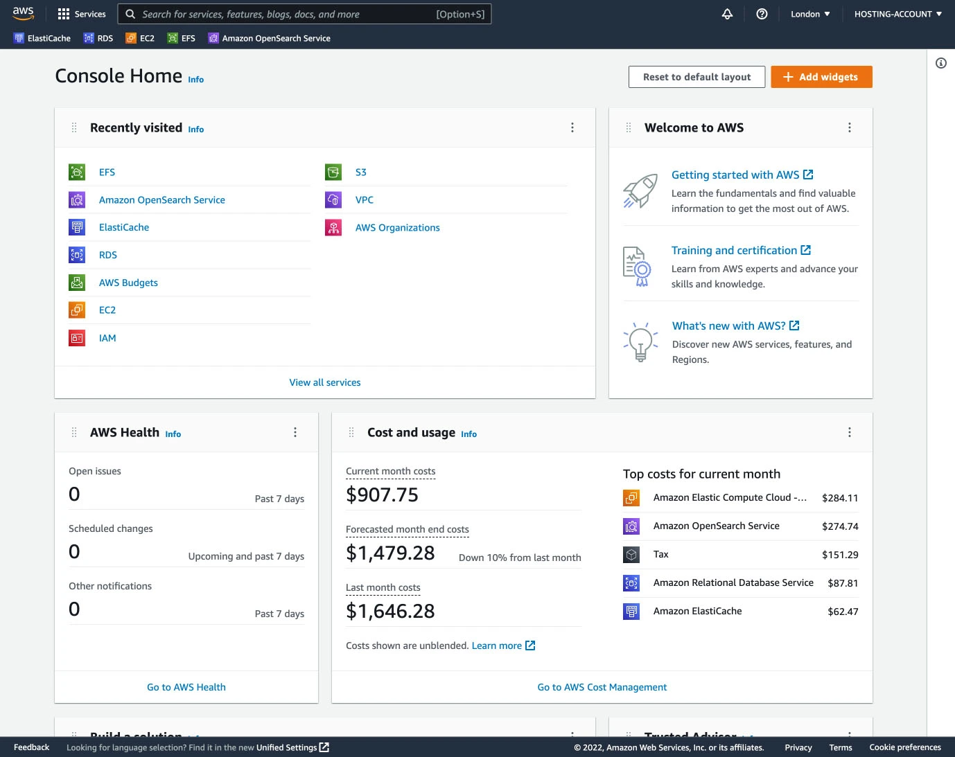Image resolution: width=955 pixels, height=757 pixels.
Task: Open Cost and usage widget options menu
Action: click(x=850, y=432)
